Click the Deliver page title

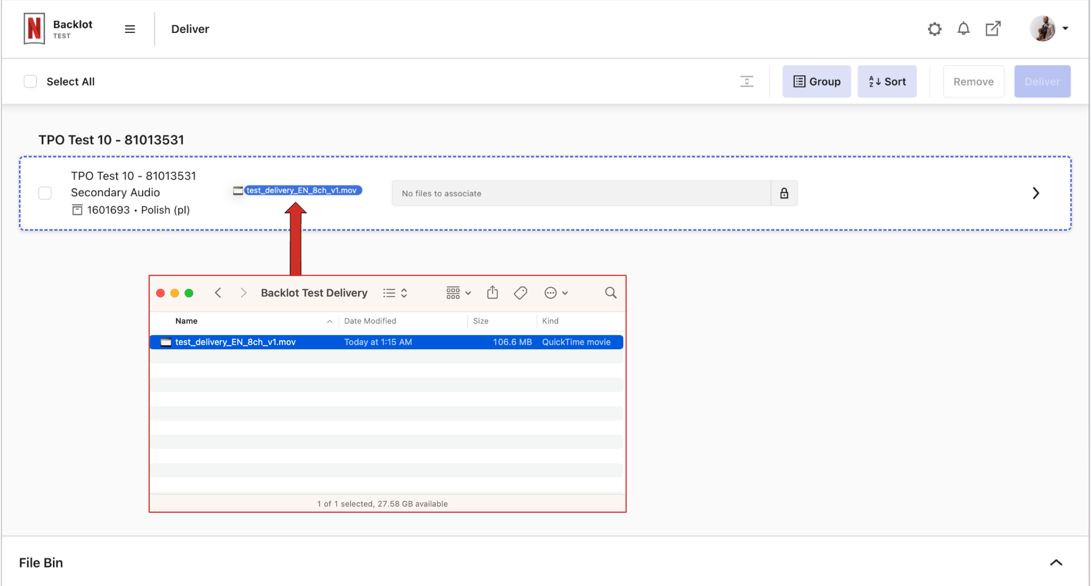190,29
